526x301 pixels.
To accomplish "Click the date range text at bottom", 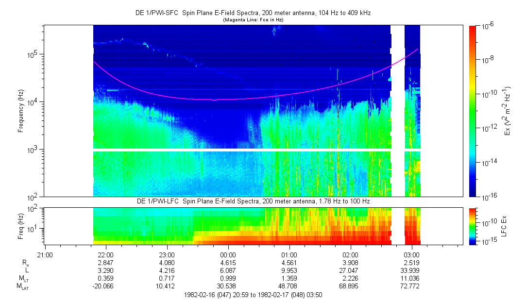I will click(x=253, y=295).
